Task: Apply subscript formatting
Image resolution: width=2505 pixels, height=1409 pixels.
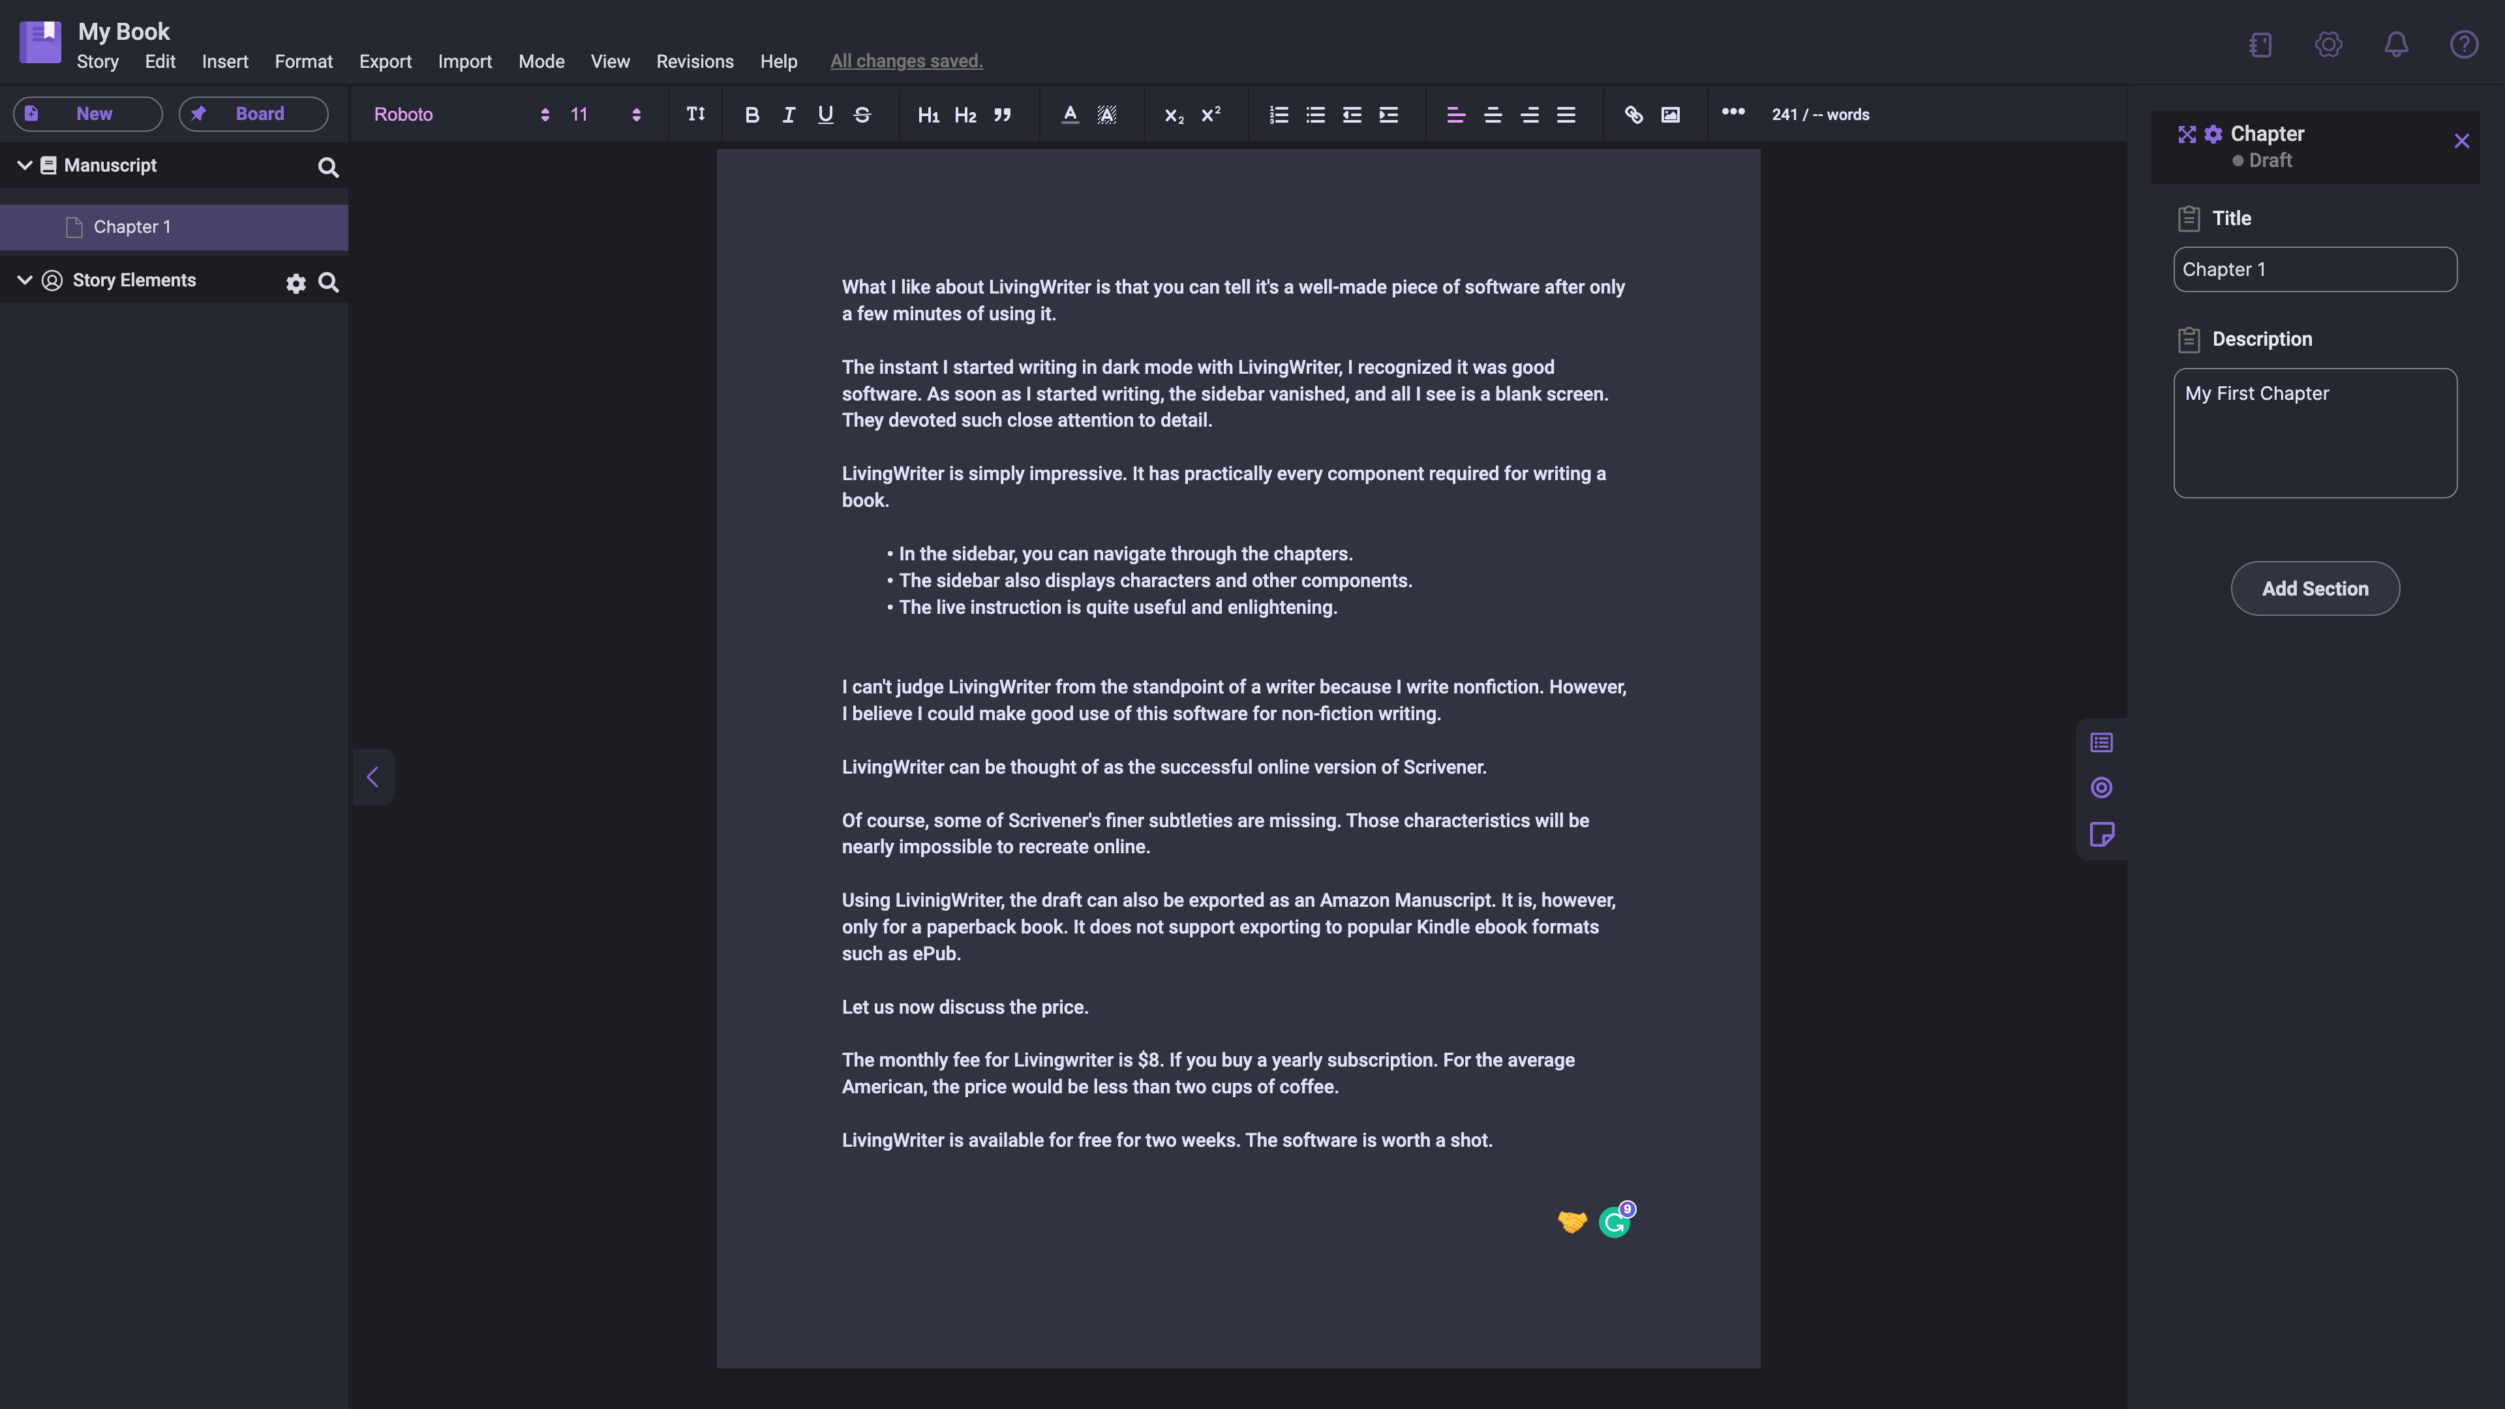Action: pyautogui.click(x=1174, y=115)
